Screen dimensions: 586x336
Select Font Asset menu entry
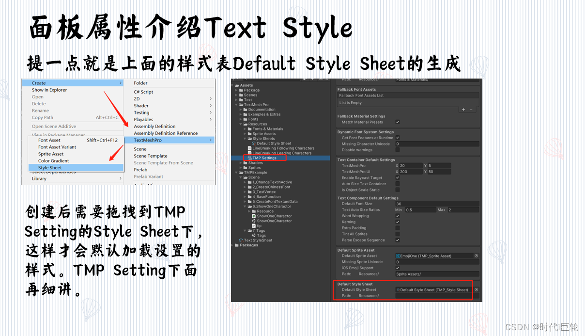coord(49,140)
